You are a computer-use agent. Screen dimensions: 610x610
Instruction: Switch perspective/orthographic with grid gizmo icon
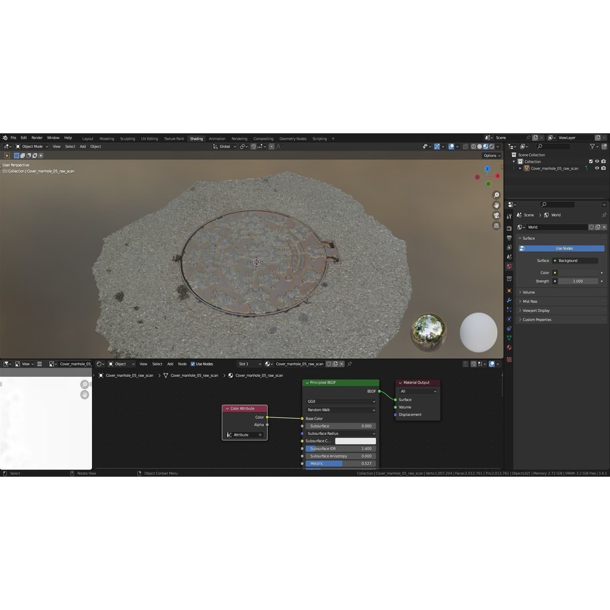click(496, 225)
